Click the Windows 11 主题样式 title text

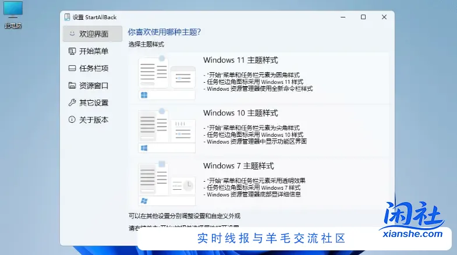(240, 60)
